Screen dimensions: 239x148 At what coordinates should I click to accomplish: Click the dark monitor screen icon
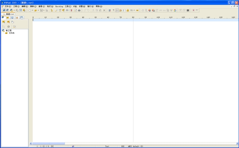pos(188,10)
